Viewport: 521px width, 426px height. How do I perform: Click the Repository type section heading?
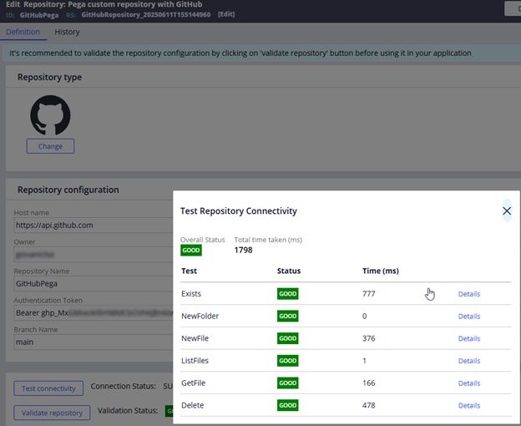point(49,77)
